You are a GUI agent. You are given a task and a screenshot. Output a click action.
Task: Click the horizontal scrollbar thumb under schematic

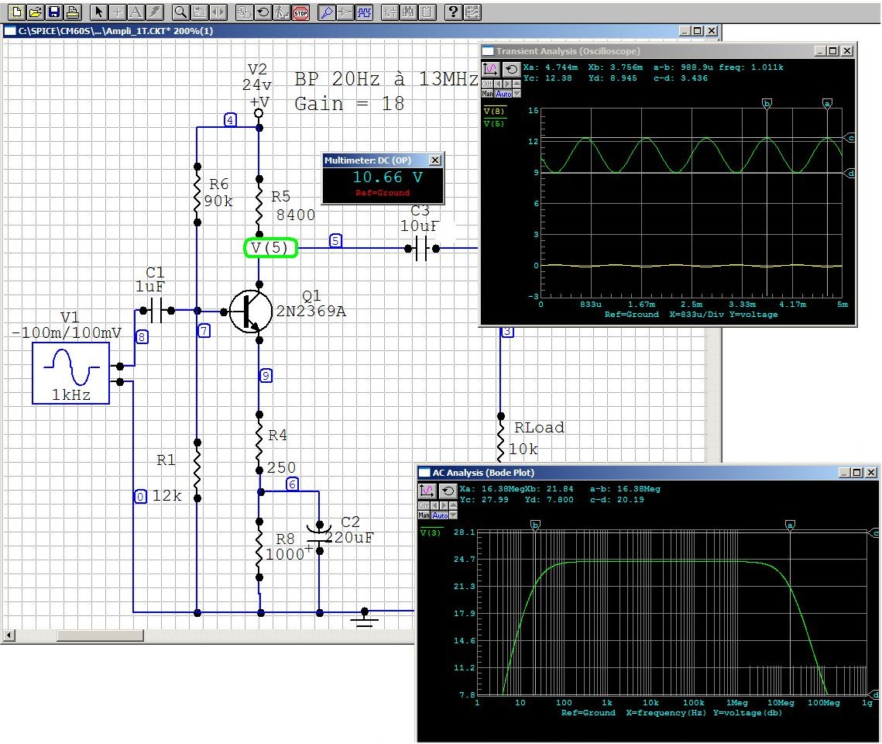click(99, 635)
